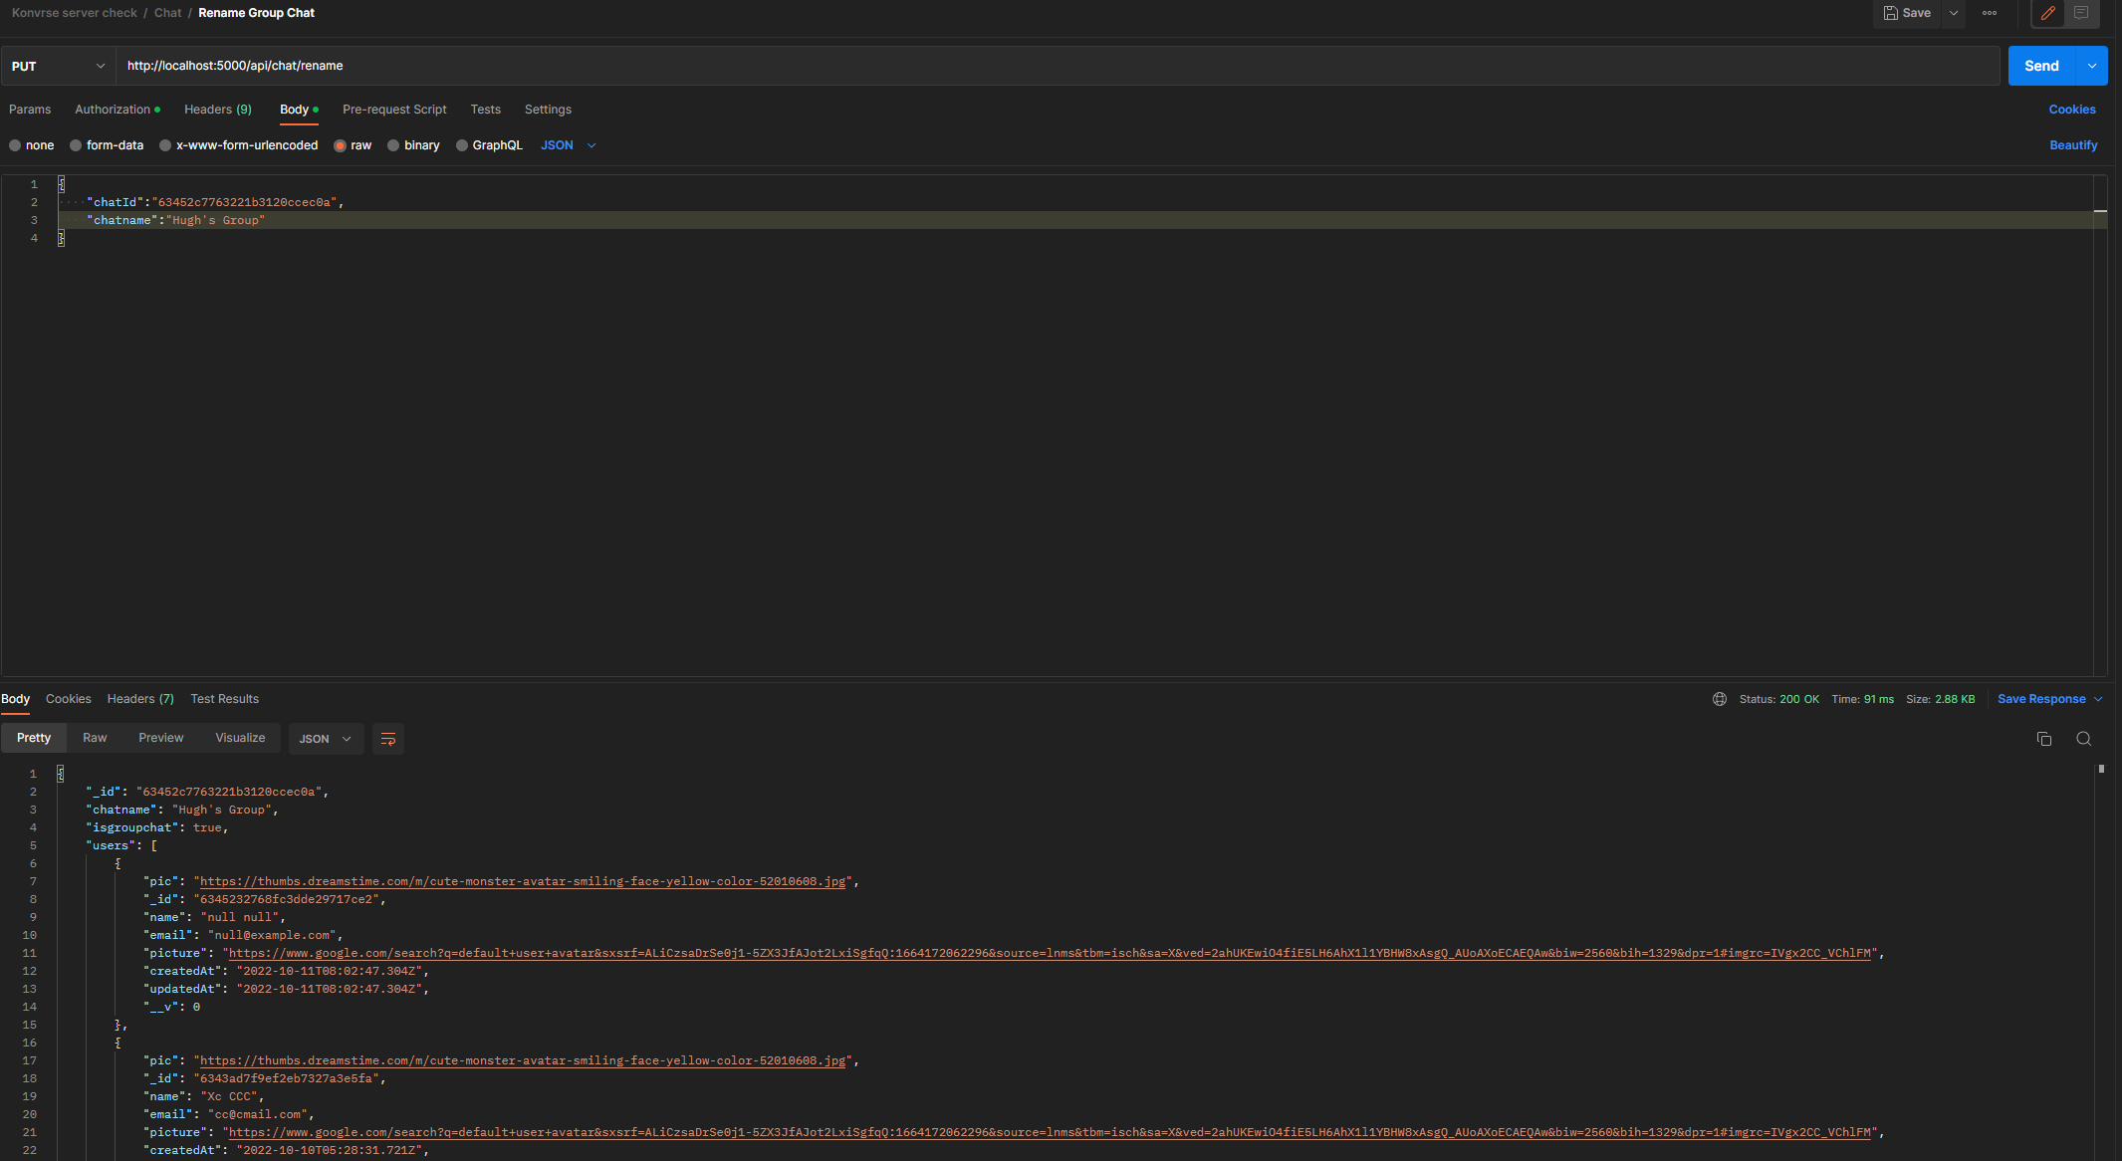Expand the Save Response dropdown arrow
This screenshot has width=2122, height=1161.
coord(2098,699)
